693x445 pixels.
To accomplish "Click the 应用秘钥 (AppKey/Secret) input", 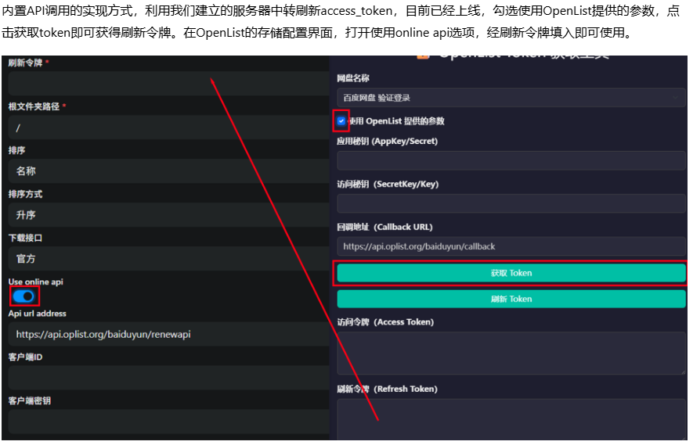I will 511,160.
